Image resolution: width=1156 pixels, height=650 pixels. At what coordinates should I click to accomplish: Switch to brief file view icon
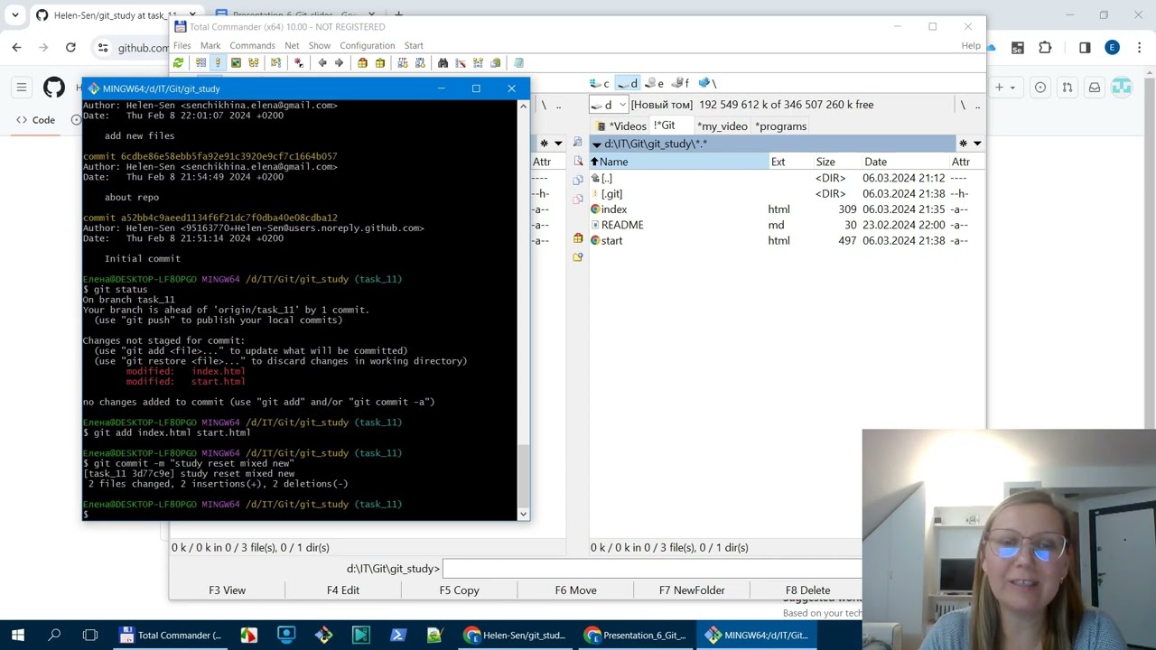coord(200,63)
